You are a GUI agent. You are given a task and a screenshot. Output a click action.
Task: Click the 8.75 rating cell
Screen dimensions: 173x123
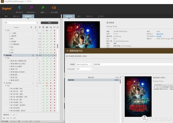point(40,33)
